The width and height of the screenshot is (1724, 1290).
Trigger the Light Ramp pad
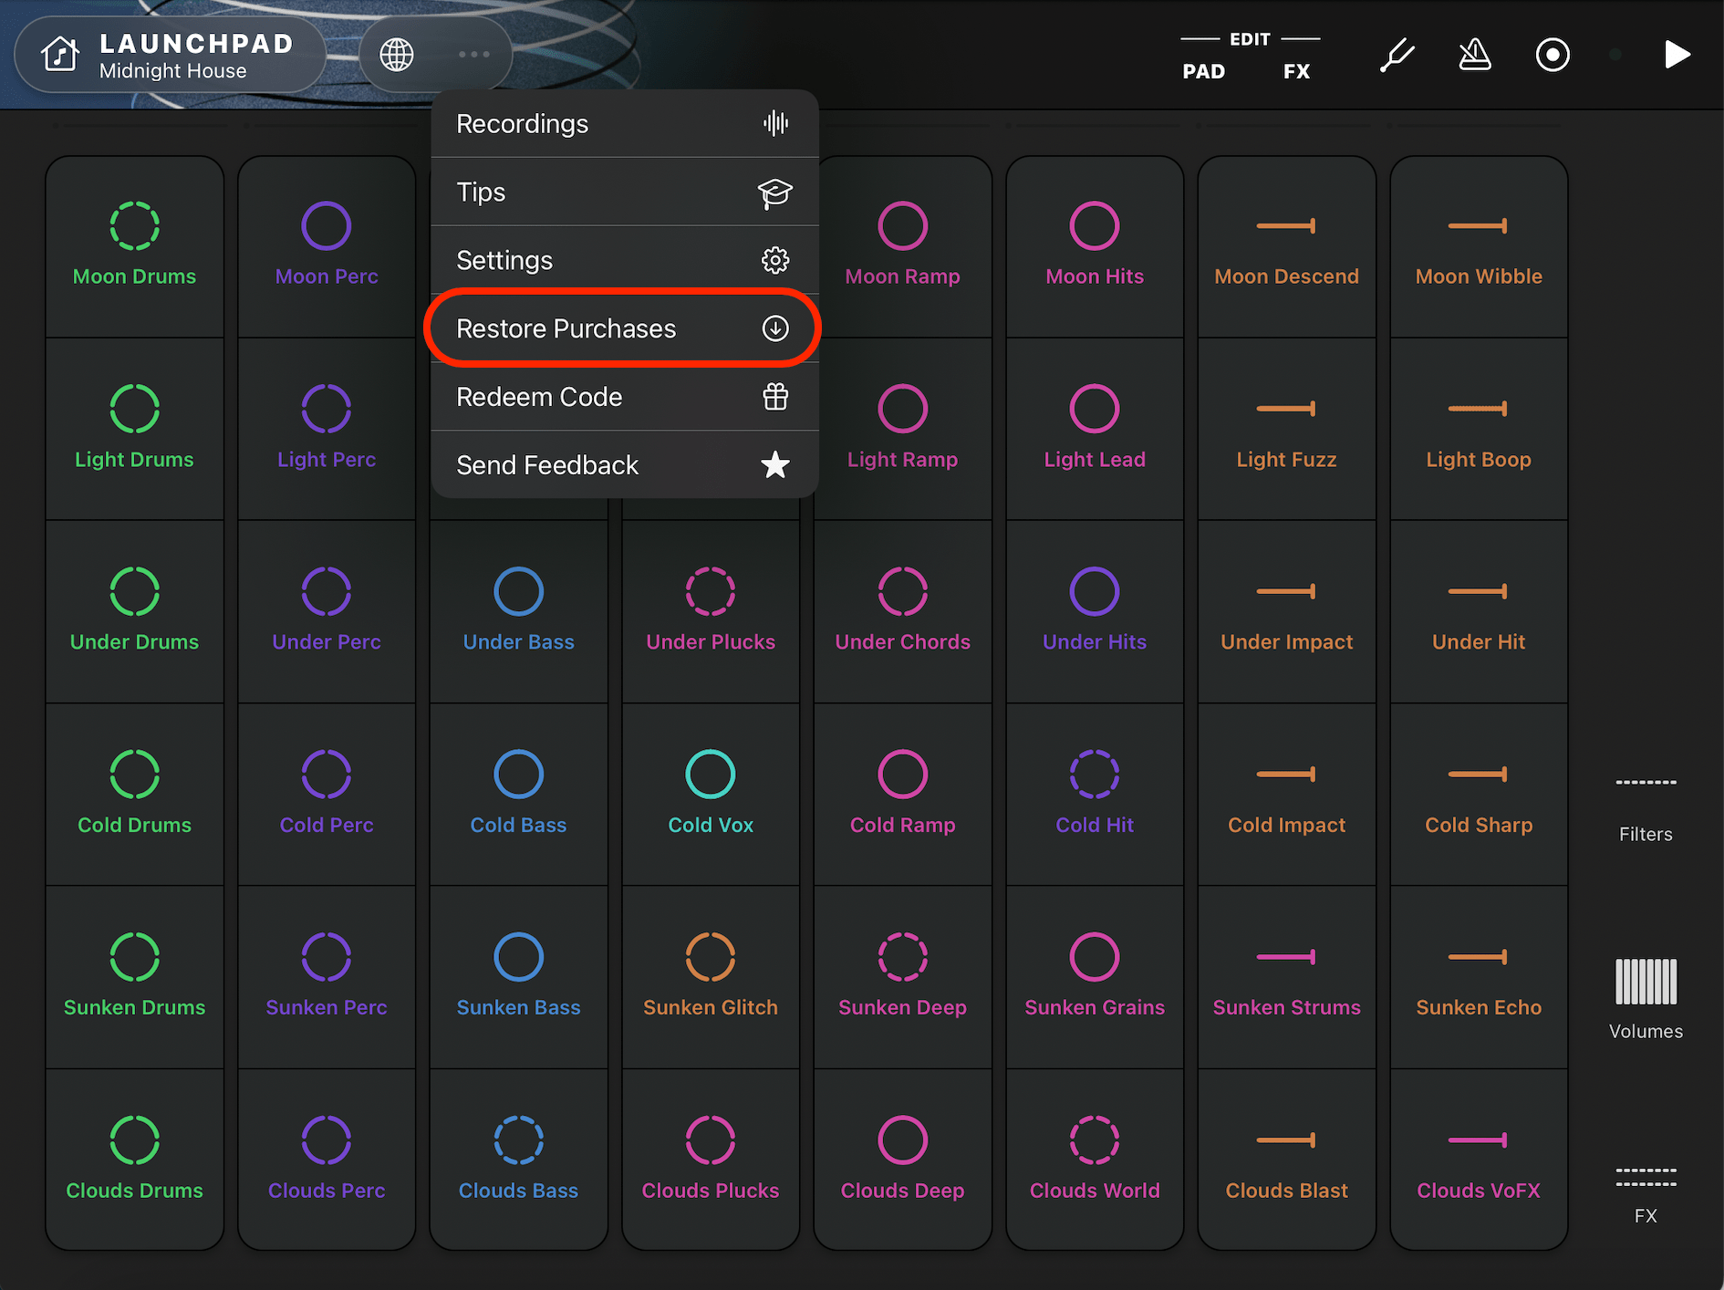click(x=903, y=429)
